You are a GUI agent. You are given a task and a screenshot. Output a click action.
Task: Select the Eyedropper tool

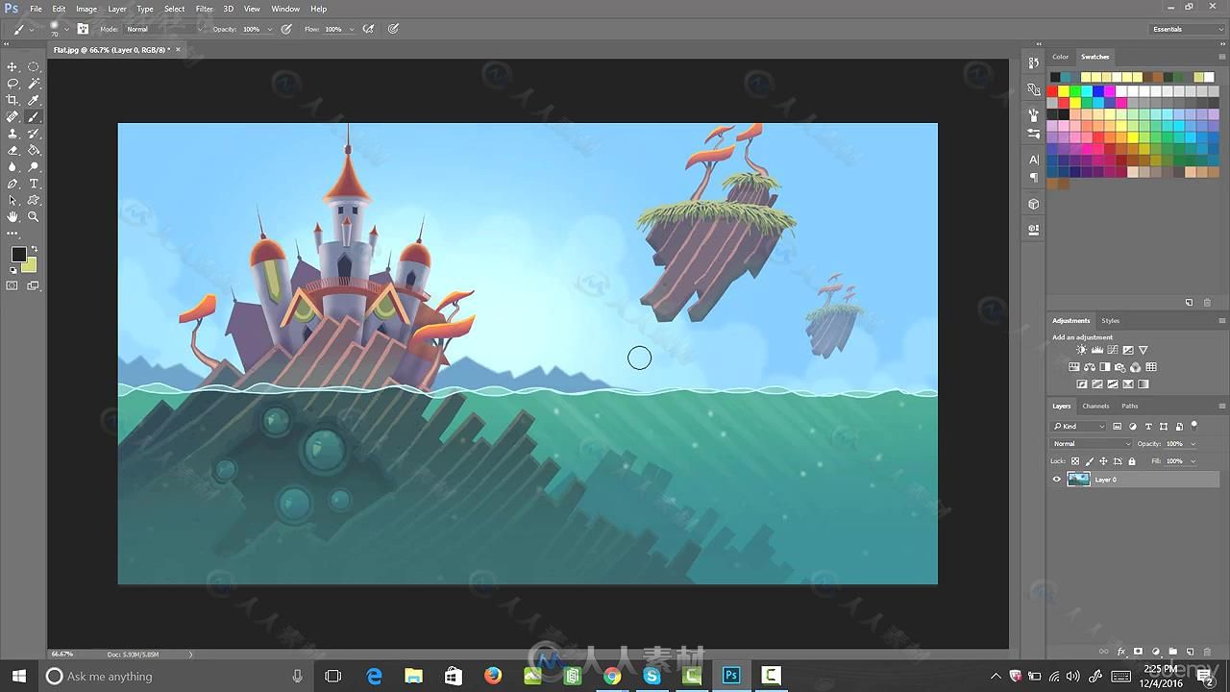click(34, 100)
